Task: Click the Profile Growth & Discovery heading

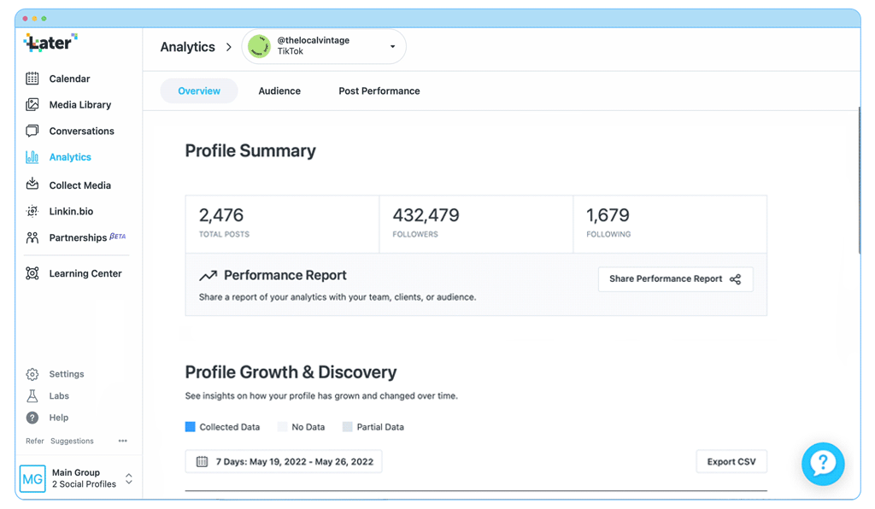Action: [x=291, y=372]
